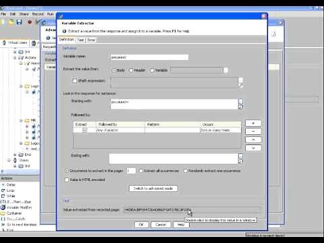
Task: Switch to the Error tab
Action: coord(91,40)
